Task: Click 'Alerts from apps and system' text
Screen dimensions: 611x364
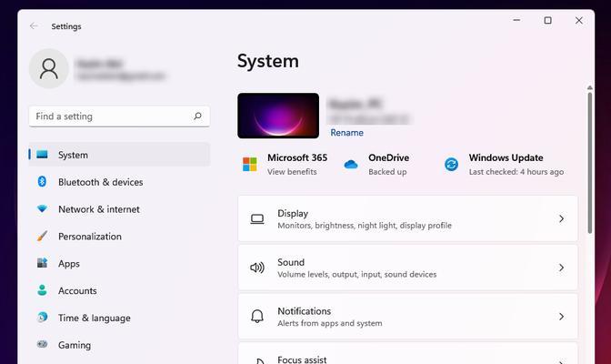Action: click(330, 323)
